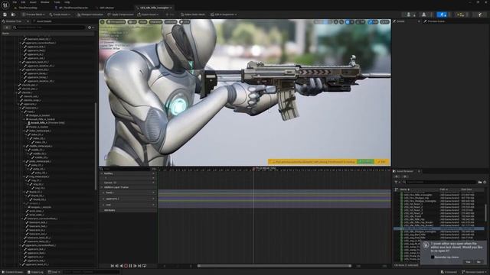Click the red record button
The height and width of the screenshot is (275, 490).
click(126, 266)
